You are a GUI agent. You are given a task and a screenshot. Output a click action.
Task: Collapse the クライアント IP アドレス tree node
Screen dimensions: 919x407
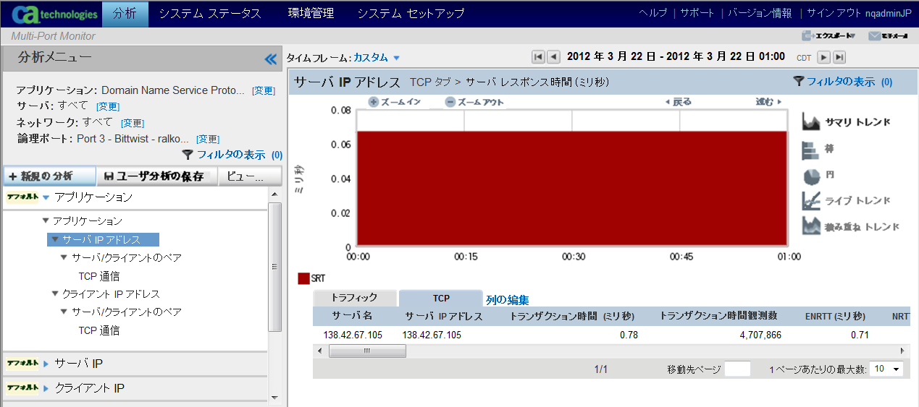tap(55, 294)
